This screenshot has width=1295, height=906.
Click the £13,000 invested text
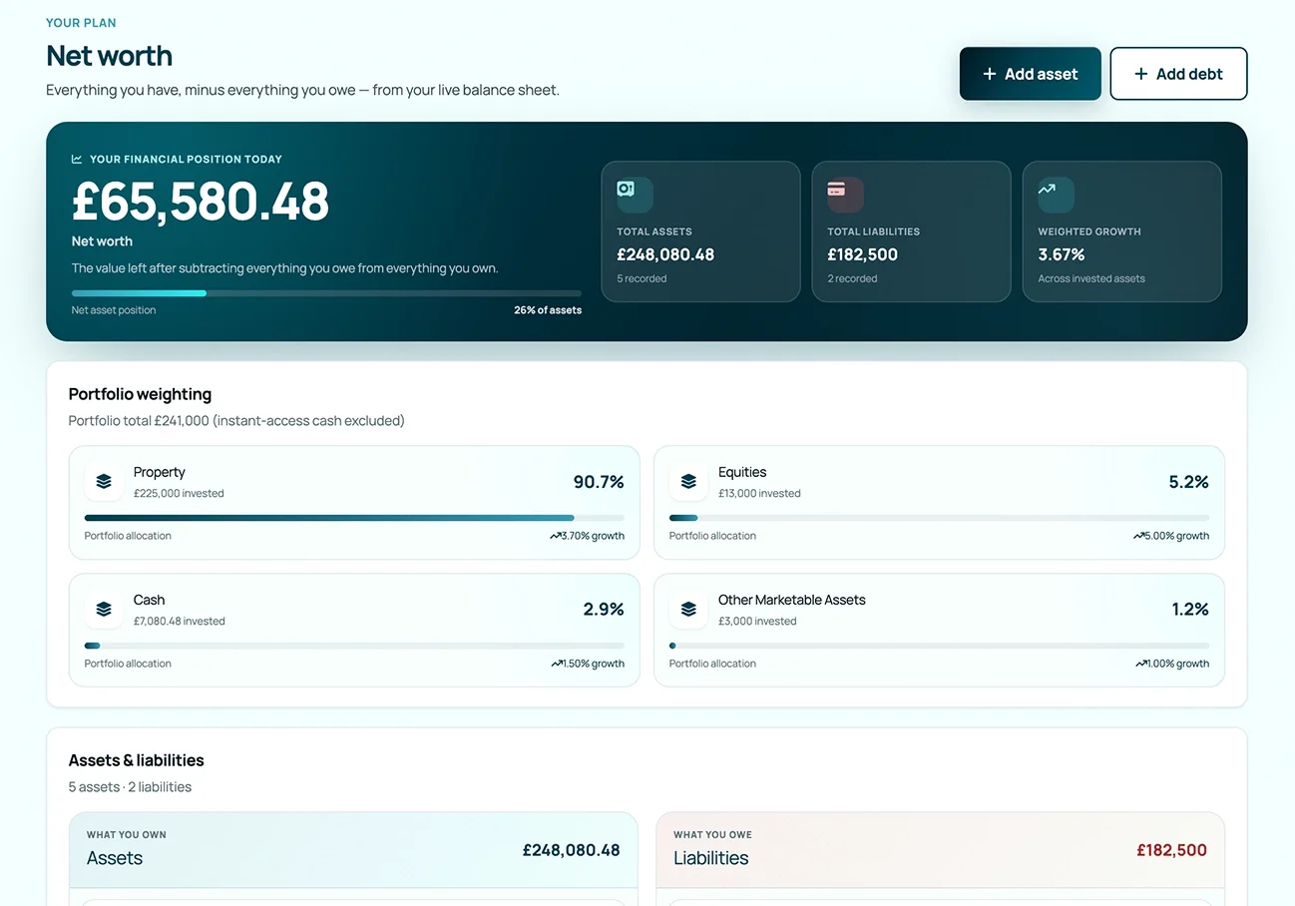759,493
